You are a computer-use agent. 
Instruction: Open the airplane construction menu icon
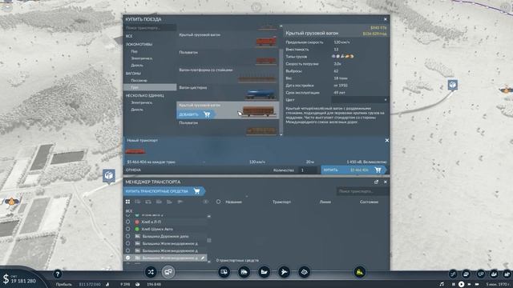tap(284, 272)
